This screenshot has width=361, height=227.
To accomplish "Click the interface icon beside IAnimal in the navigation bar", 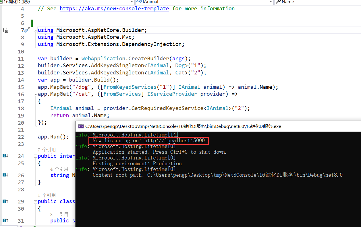I will [x=139, y=2].
